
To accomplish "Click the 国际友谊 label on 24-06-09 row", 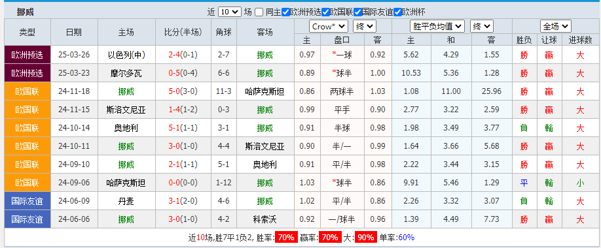I will click(27, 200).
